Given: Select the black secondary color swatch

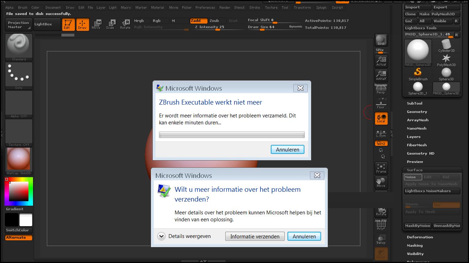Looking at the screenshot, I should click(11, 220).
